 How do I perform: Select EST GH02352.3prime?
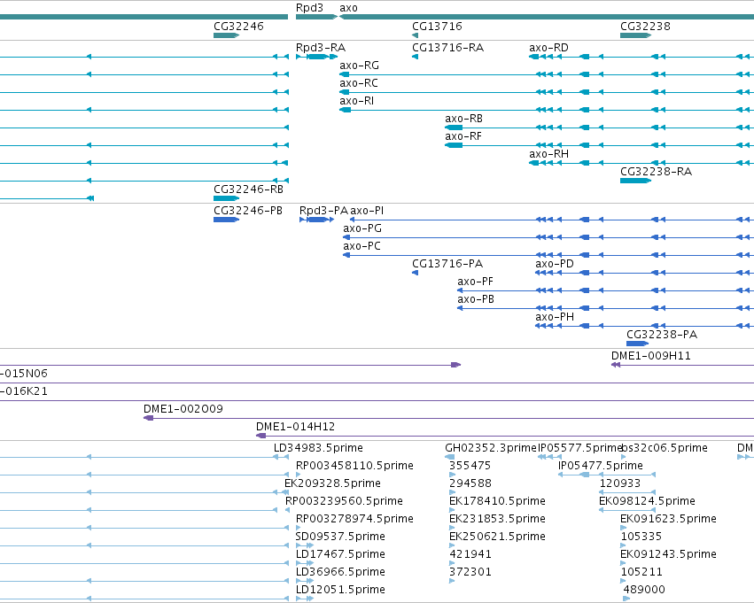click(x=491, y=448)
